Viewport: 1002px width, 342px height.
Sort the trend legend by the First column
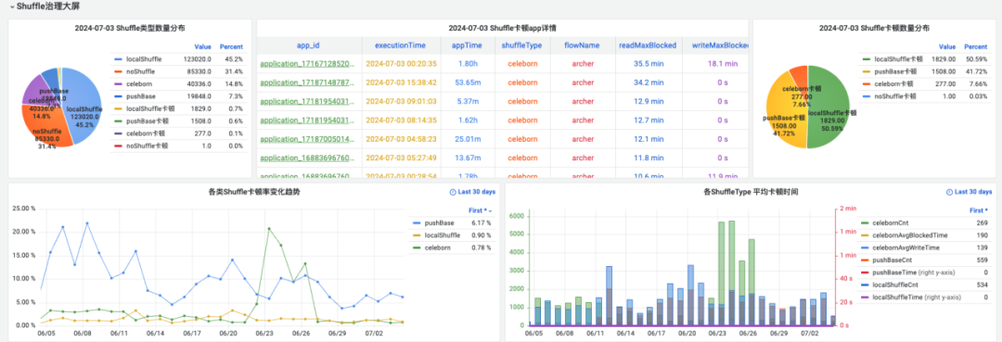pos(479,209)
